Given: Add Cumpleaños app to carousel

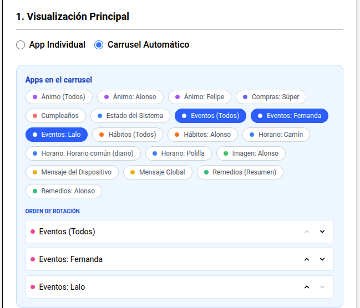Looking at the screenshot, I should coord(56,116).
